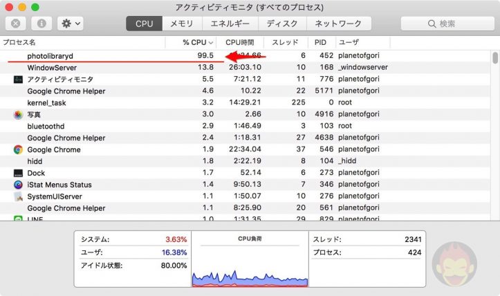Click the window title アクティビティモニタ
Viewport: 500px width, 296px height.
point(250,7)
